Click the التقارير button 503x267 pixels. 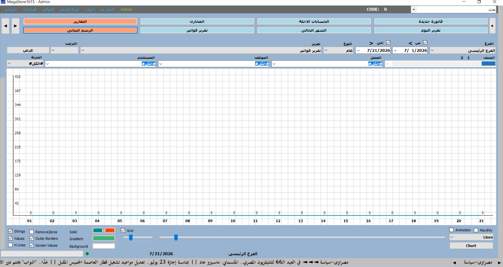click(x=80, y=21)
